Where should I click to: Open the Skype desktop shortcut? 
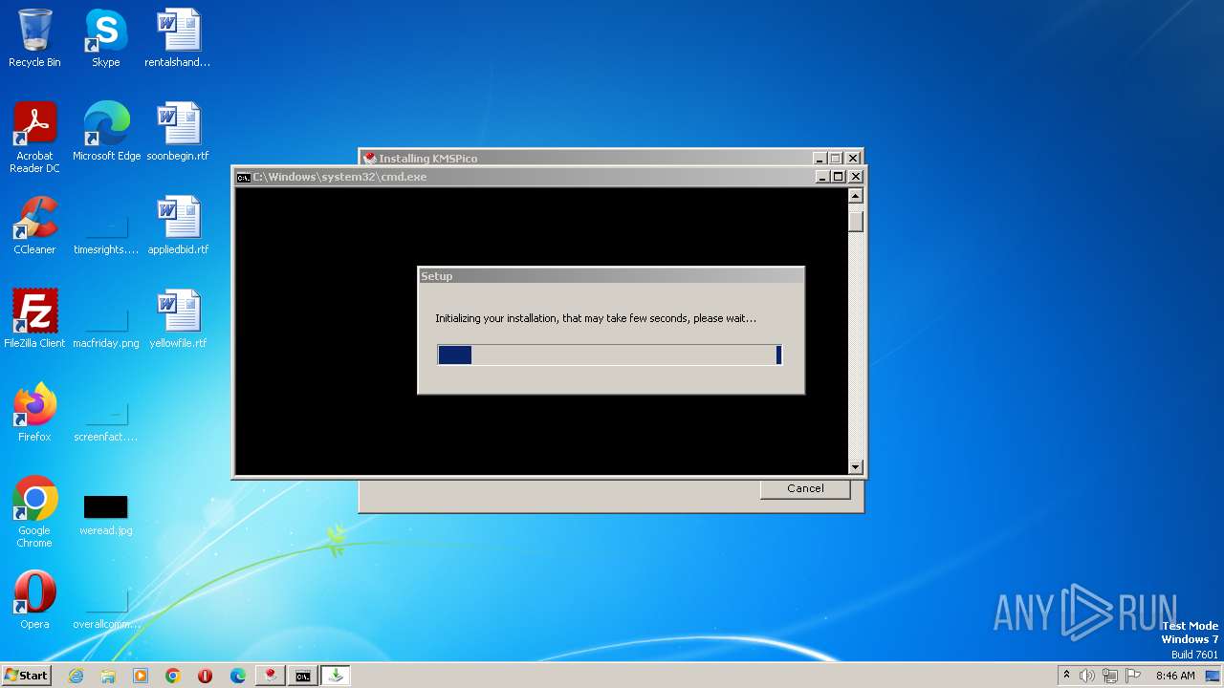[x=105, y=38]
